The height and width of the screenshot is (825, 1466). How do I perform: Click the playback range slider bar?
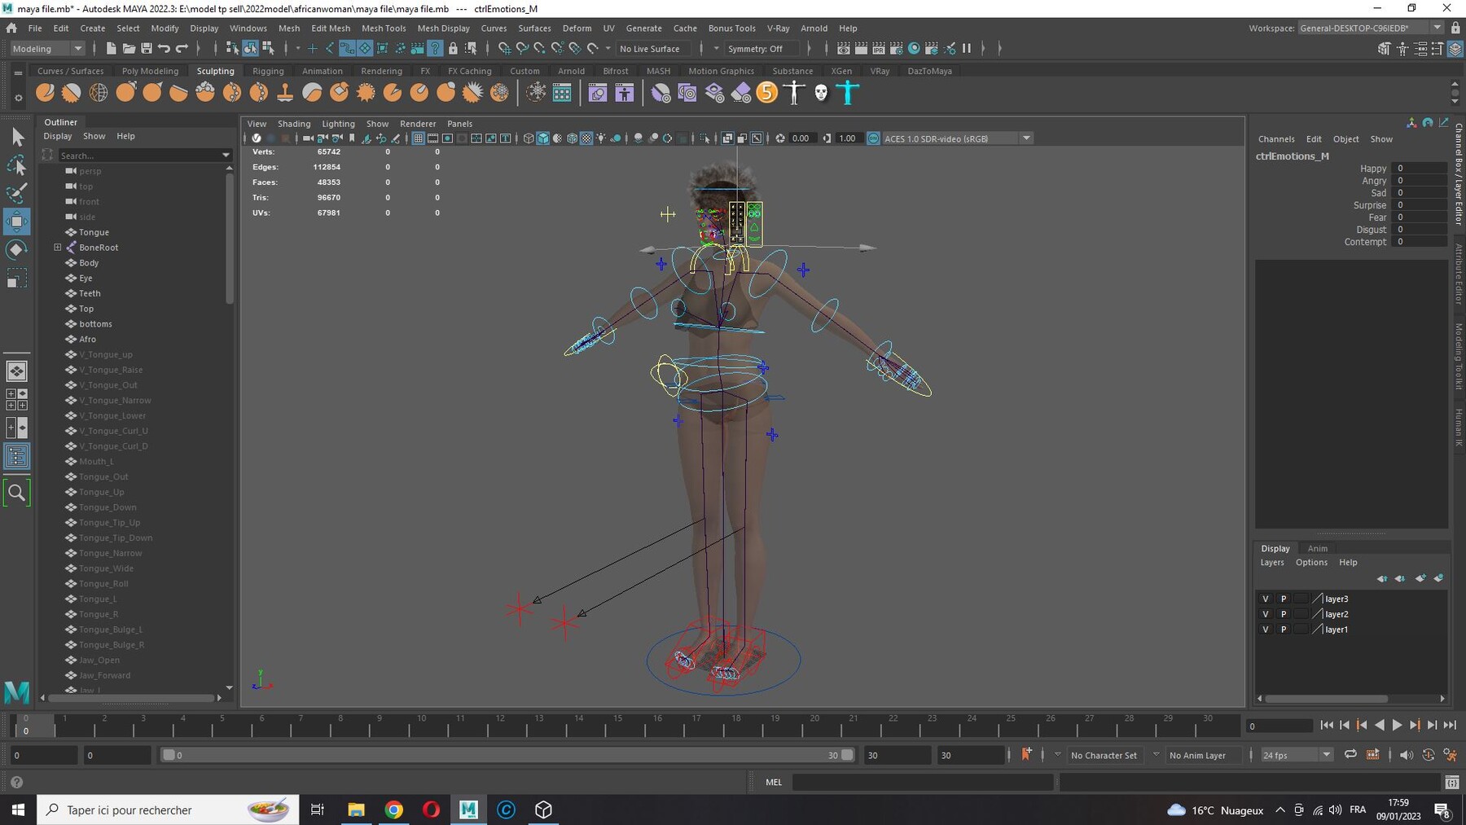[507, 755]
